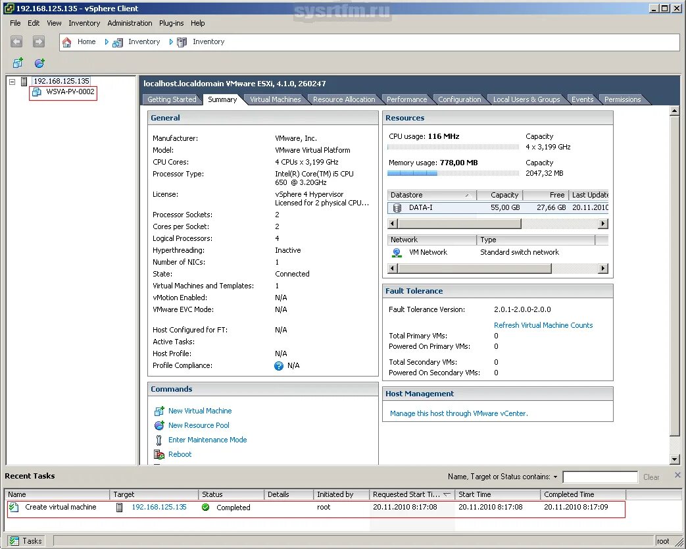Expand the breadcrumb arrow after the first Inventory
The image size is (686, 549).
tap(171, 42)
